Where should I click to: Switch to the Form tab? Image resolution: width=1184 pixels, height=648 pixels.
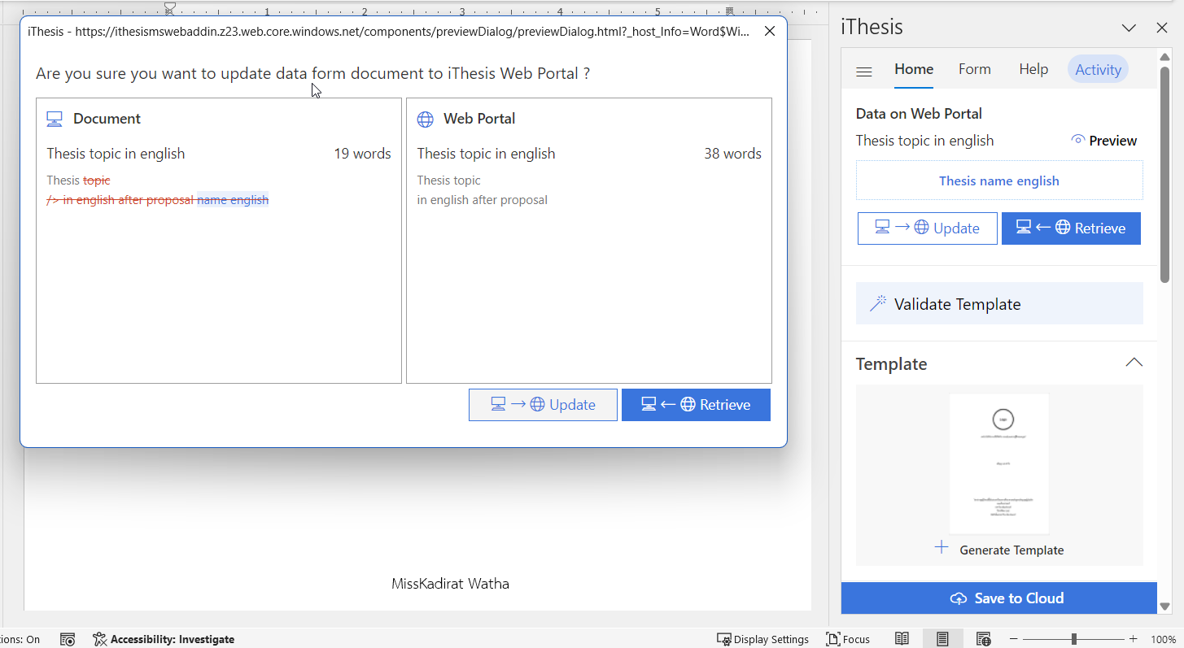point(974,69)
